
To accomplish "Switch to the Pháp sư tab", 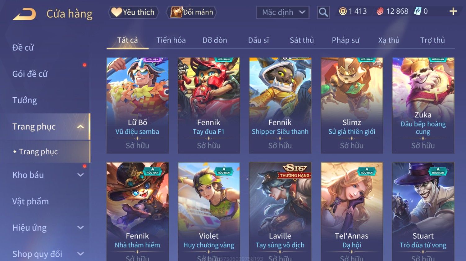I will click(x=345, y=40).
